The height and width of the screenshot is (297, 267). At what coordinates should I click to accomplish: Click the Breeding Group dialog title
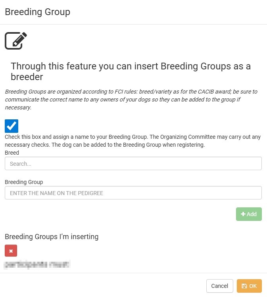click(x=37, y=12)
